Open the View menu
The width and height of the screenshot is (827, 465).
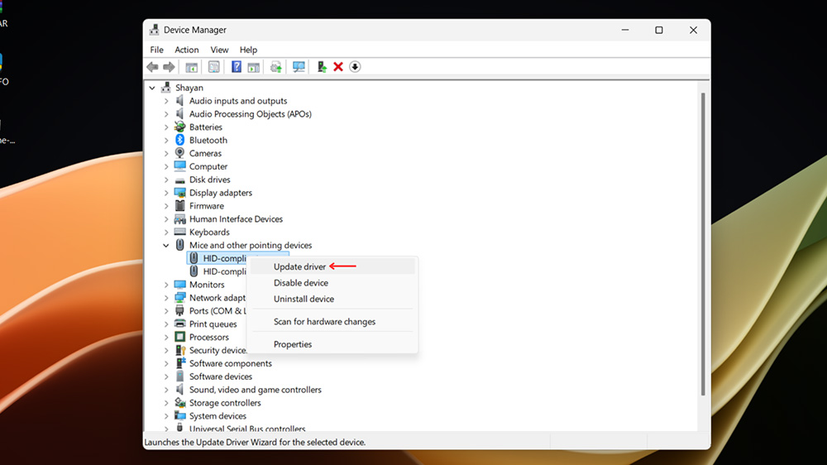(x=219, y=50)
